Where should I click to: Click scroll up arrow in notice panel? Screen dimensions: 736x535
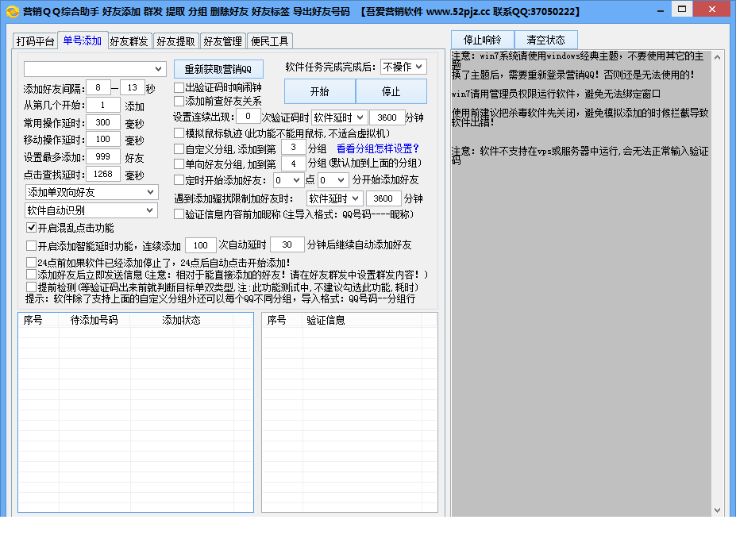(x=717, y=57)
